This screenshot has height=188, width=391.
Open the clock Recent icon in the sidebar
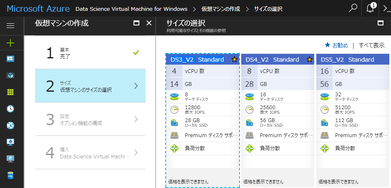(x=10, y=108)
